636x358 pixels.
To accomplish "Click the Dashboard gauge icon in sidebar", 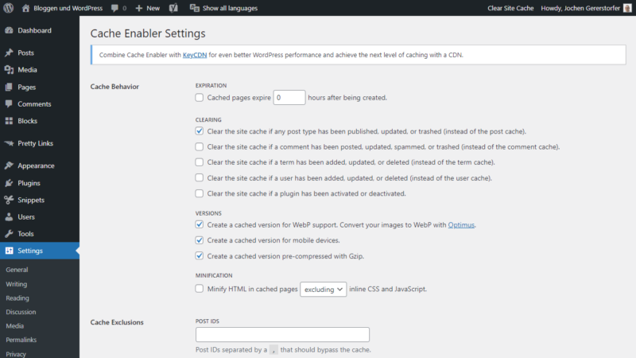I will (9, 31).
